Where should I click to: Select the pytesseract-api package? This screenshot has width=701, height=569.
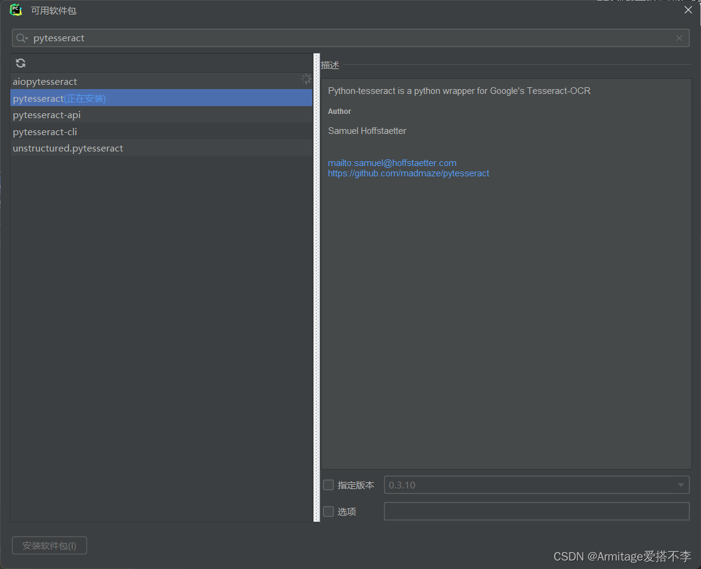[161, 115]
